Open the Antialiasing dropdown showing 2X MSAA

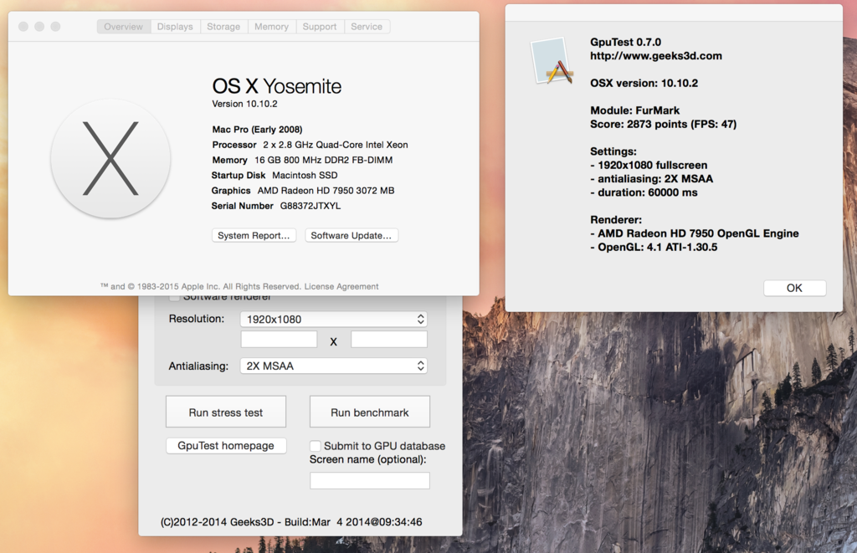[333, 366]
